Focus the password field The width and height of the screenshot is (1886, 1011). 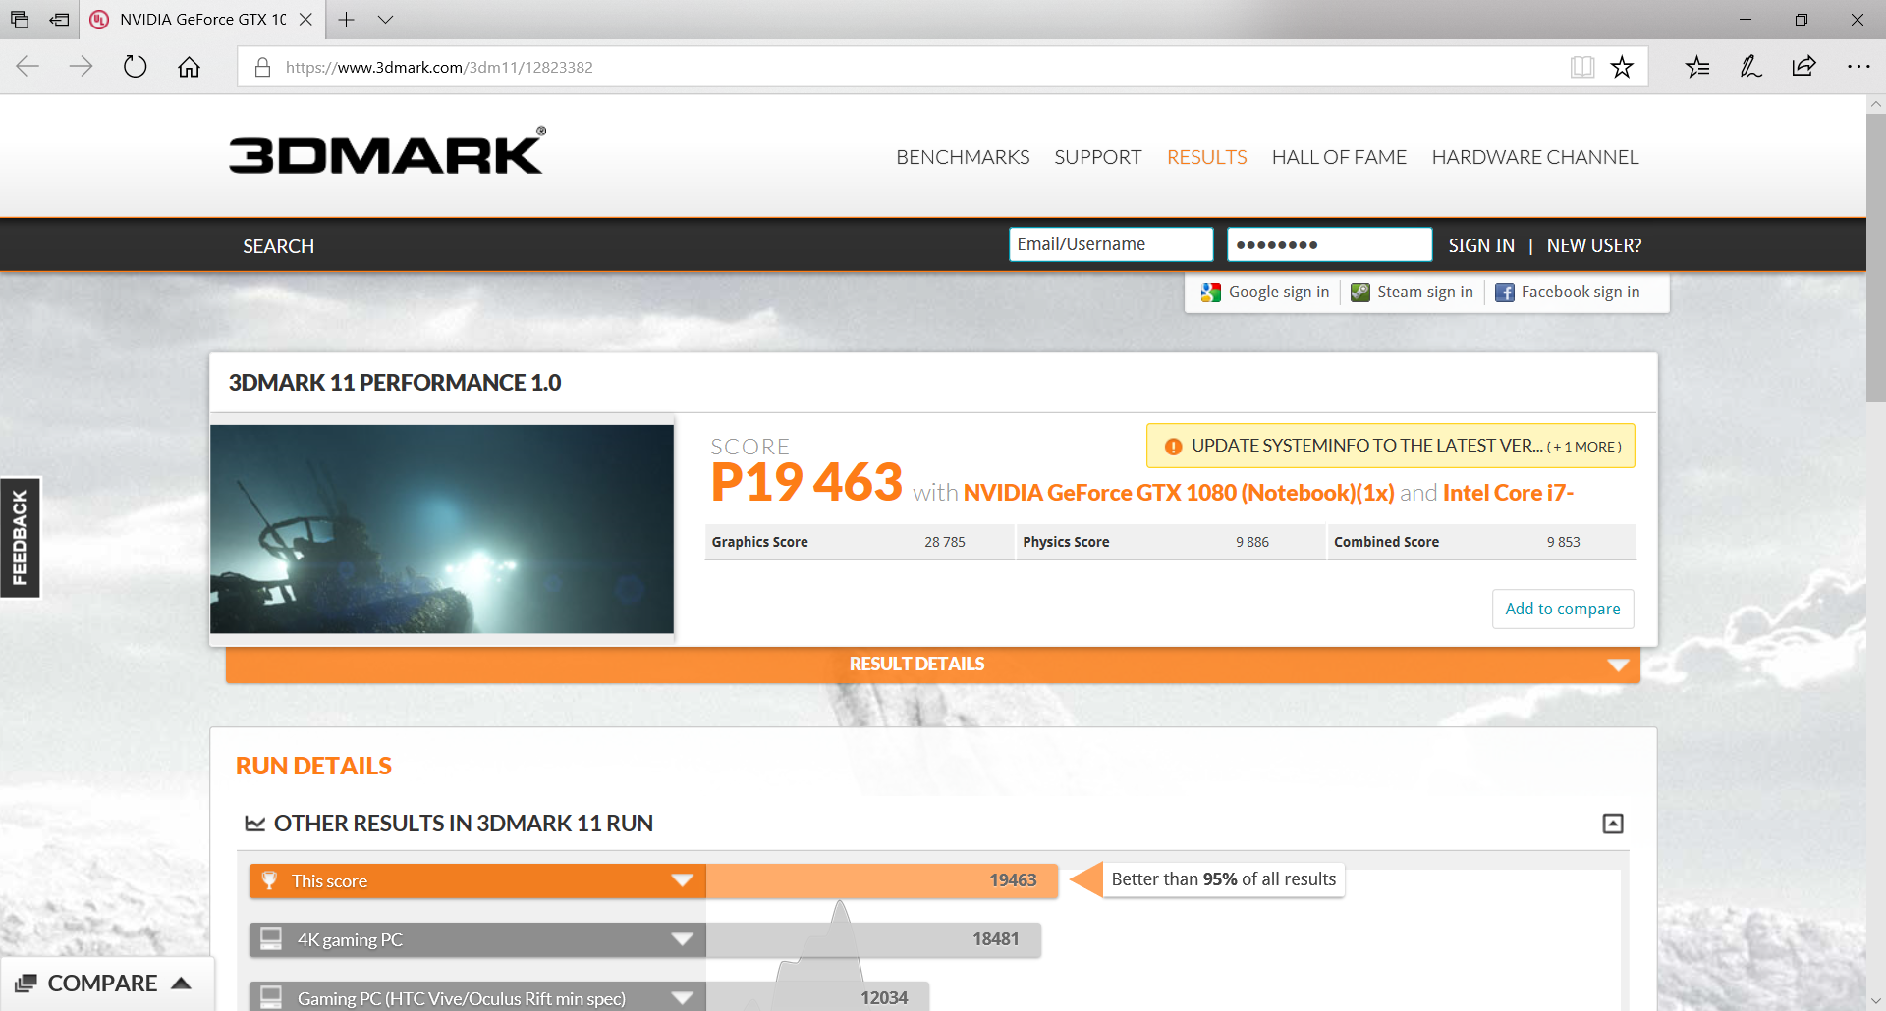point(1329,244)
